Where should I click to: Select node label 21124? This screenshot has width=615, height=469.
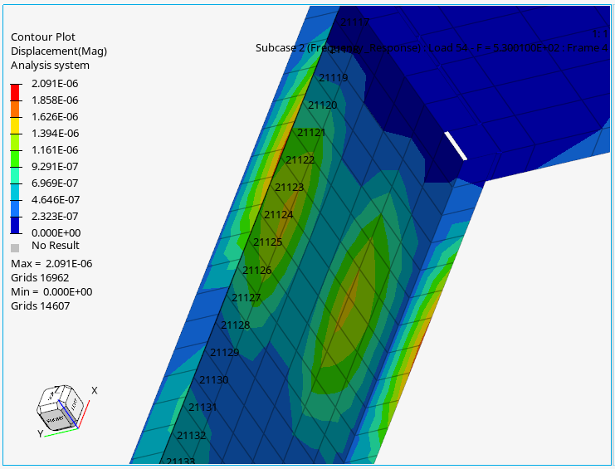point(279,215)
